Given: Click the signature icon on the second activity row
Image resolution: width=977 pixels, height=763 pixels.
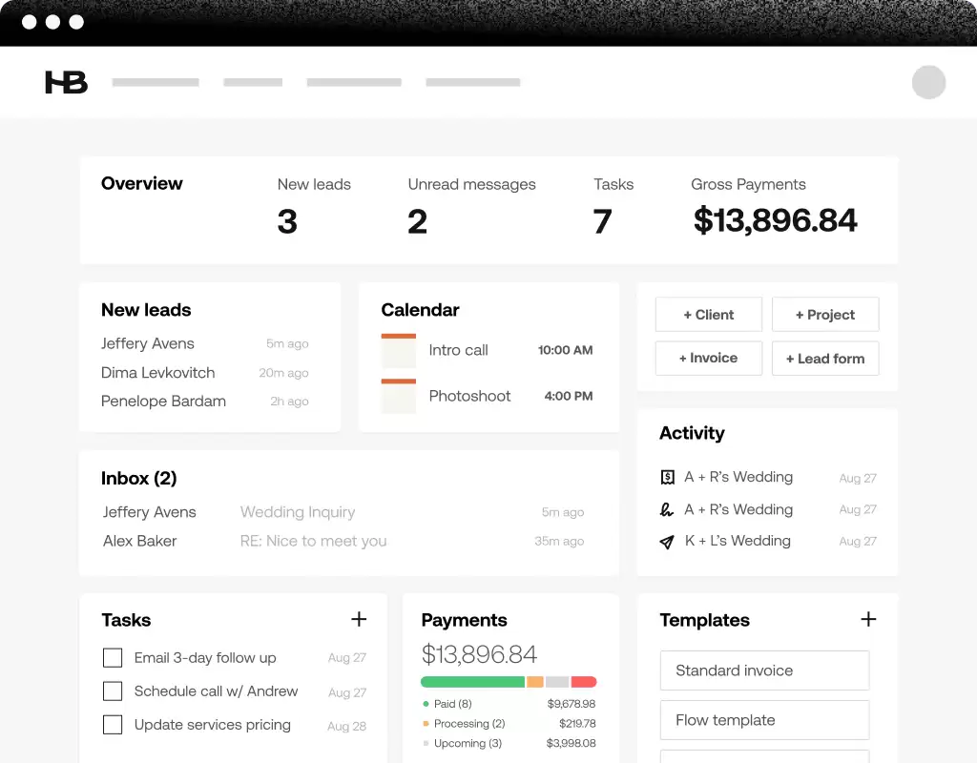Looking at the screenshot, I should tap(667, 509).
